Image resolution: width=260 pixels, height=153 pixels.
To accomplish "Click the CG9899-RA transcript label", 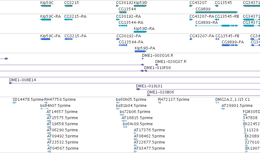I will tap(207, 23).
